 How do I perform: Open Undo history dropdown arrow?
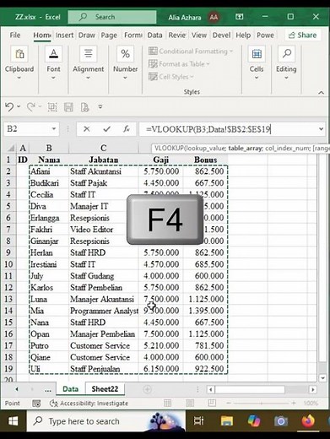19,106
